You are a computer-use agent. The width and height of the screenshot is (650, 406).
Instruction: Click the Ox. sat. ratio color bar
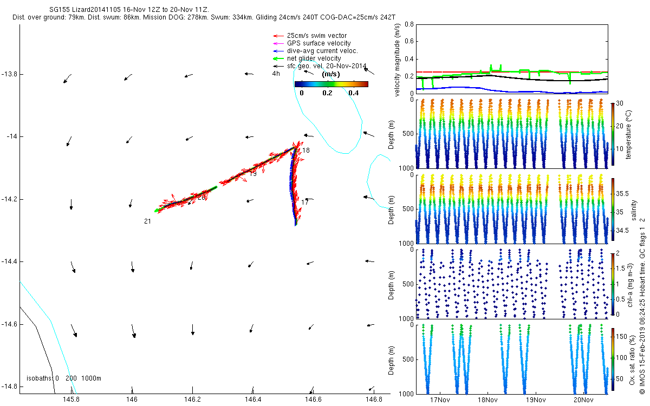tap(613, 358)
